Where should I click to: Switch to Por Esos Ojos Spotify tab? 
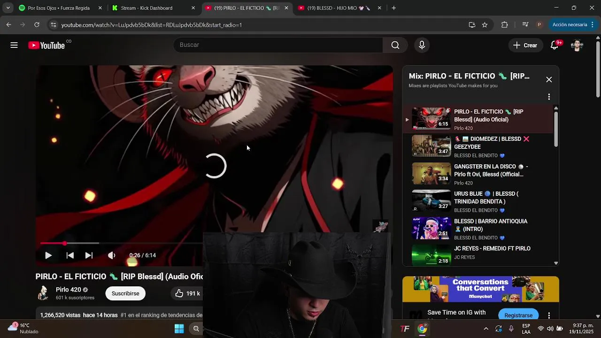(60, 8)
